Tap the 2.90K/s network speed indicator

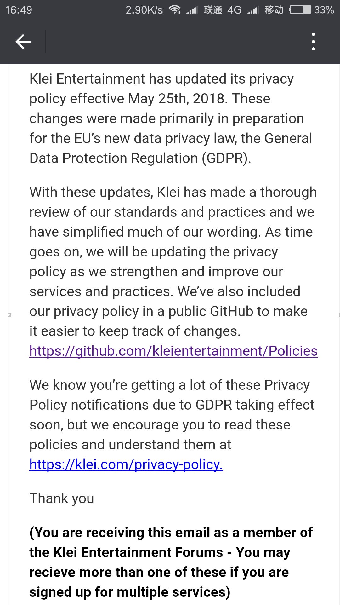[144, 10]
